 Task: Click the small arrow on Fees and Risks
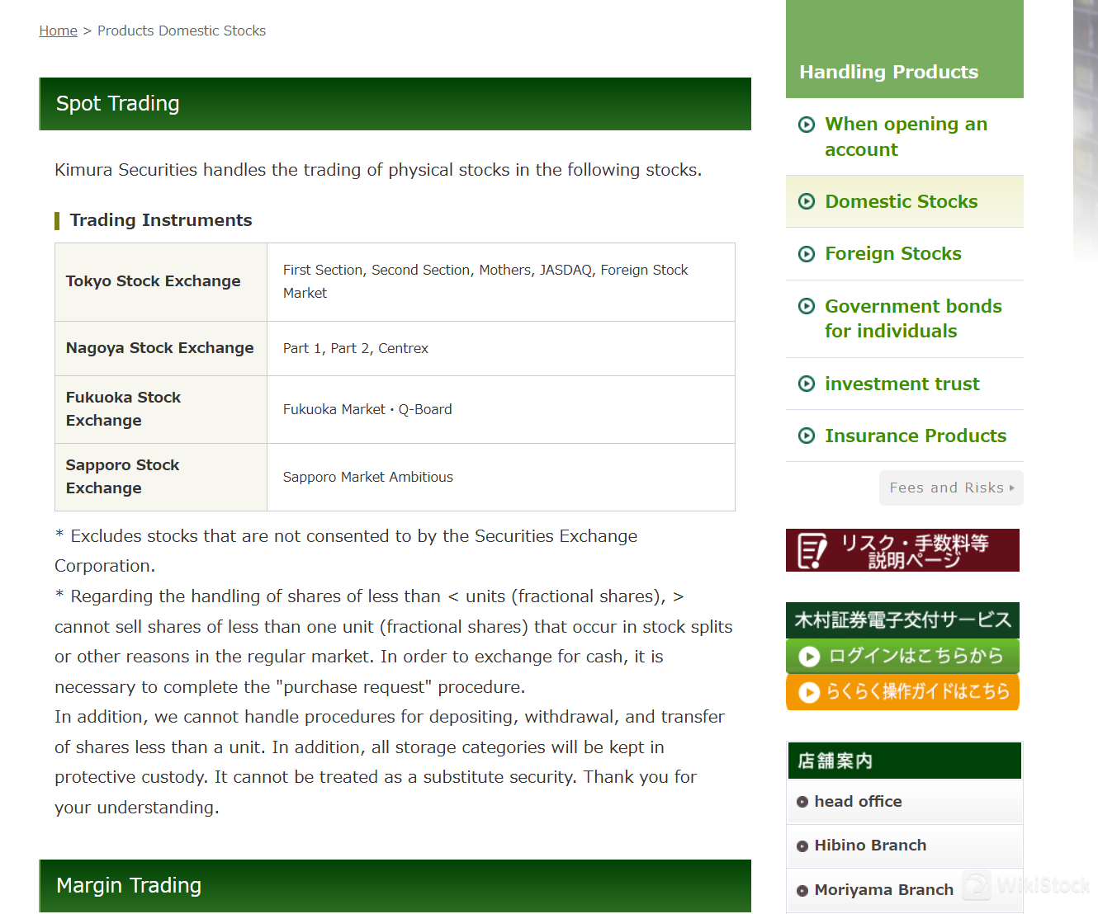[x=1012, y=488]
